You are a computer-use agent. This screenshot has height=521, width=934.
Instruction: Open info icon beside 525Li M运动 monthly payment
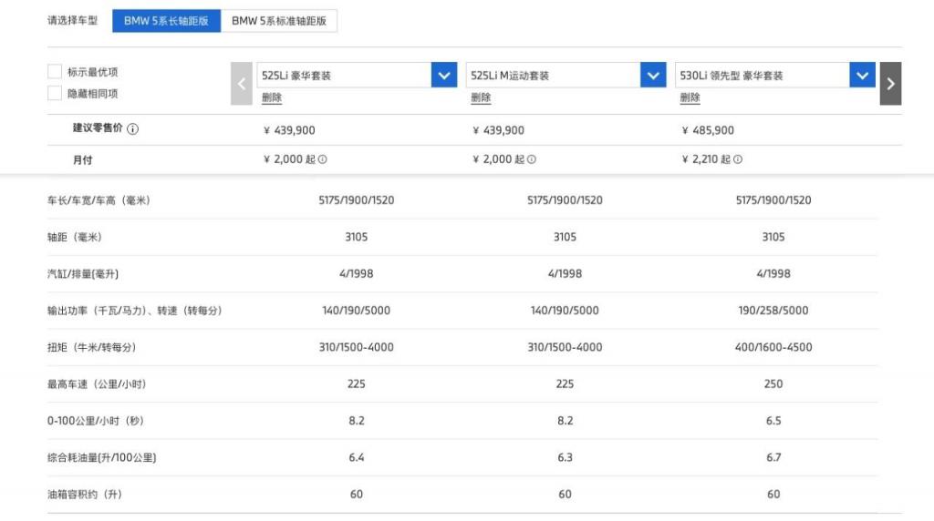click(532, 159)
